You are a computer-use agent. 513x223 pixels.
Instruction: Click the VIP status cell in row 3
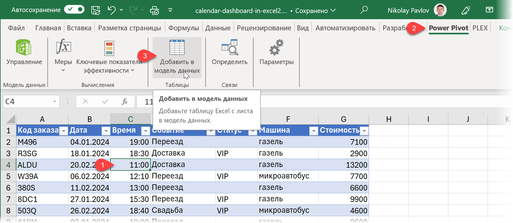pyautogui.click(x=237, y=153)
